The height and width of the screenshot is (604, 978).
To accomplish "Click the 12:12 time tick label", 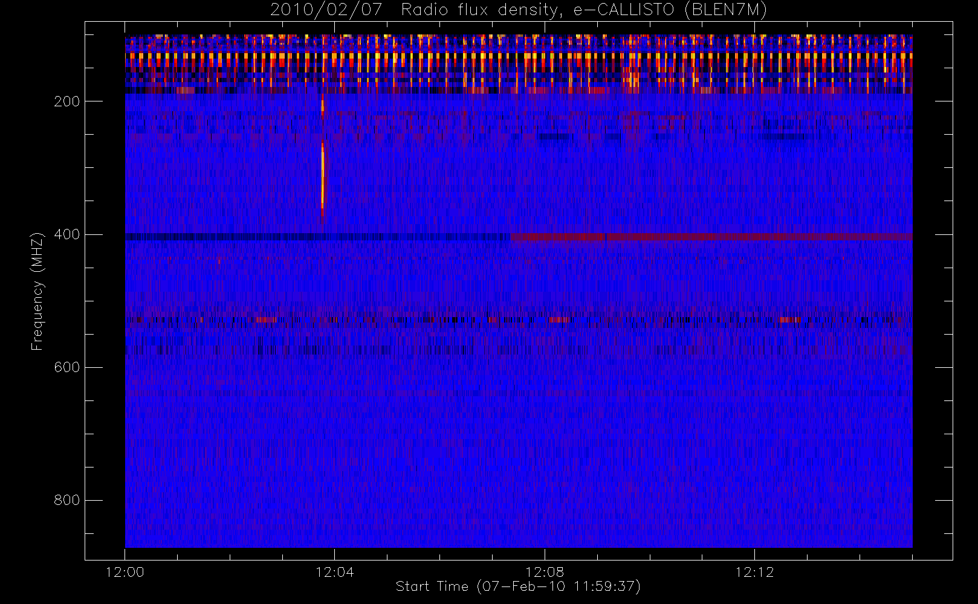I will 754,572.
